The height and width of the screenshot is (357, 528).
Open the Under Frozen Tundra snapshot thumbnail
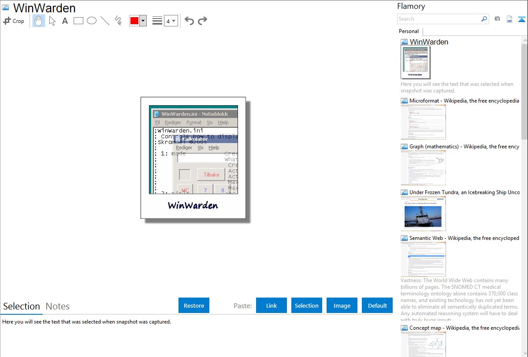tap(423, 213)
